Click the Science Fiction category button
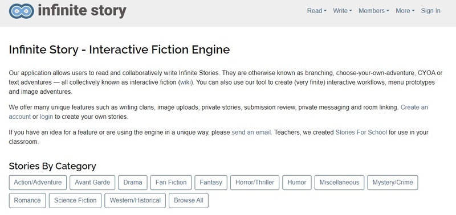456x215 pixels. click(x=75, y=200)
